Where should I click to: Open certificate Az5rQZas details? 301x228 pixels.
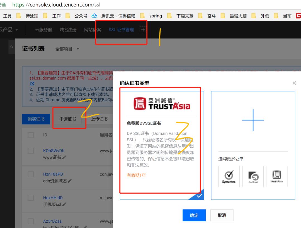coord(52,221)
